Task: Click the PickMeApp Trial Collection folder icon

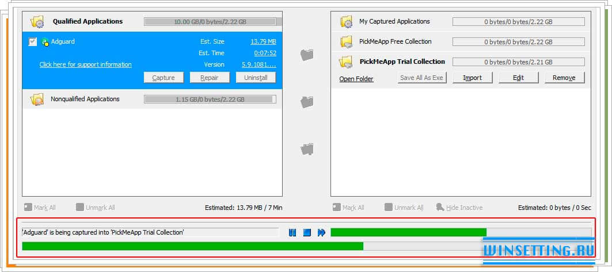Action: pos(346,62)
